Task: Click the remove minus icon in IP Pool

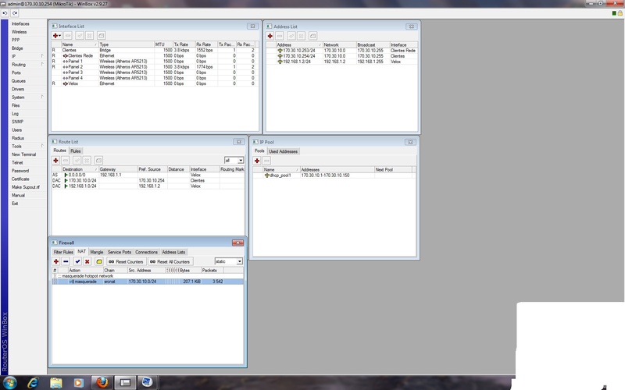Action: click(266, 161)
